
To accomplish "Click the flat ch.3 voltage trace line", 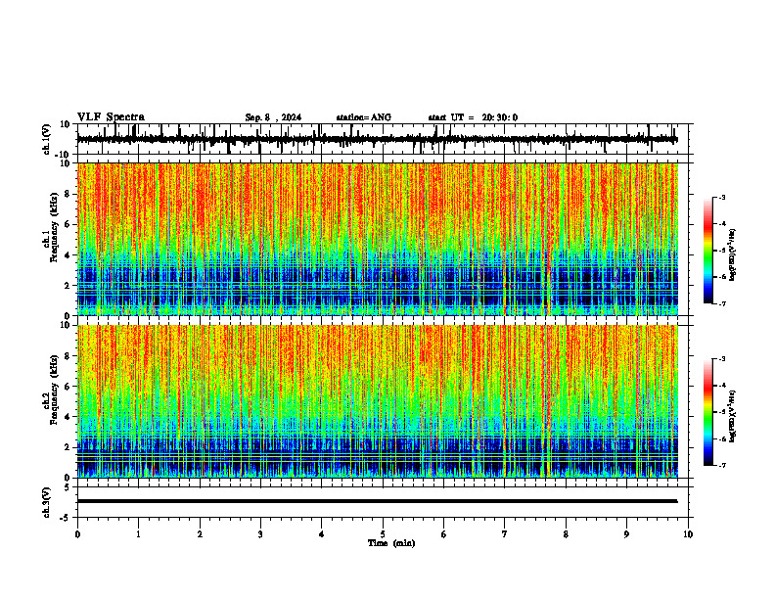I will point(377,501).
